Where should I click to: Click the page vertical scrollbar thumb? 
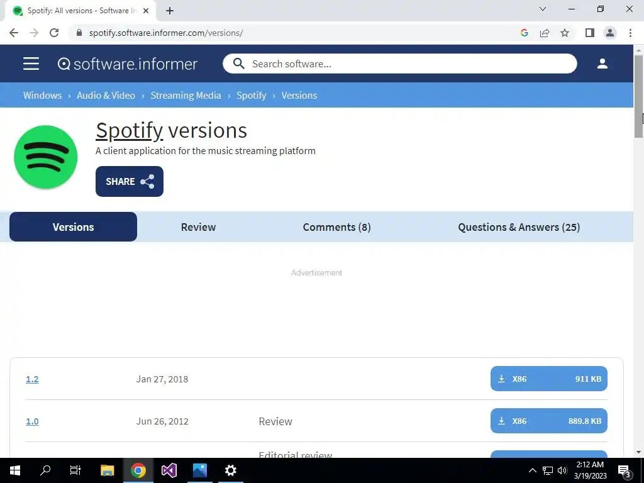click(638, 96)
